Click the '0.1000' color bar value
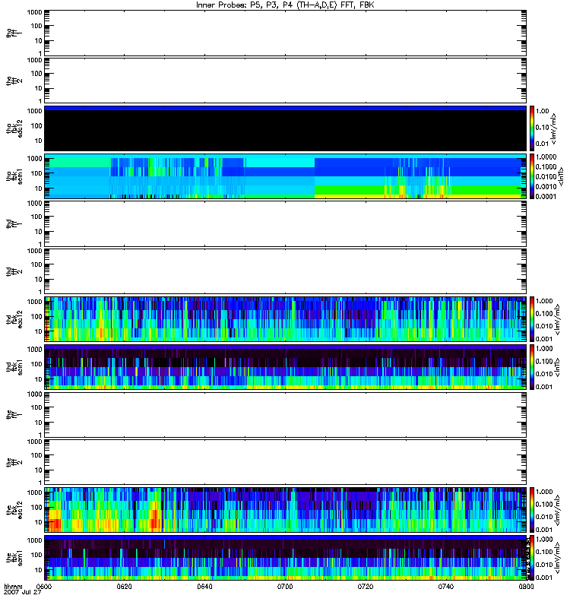570x608 pixels. 546,166
